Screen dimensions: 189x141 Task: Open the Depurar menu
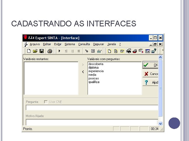98,44
